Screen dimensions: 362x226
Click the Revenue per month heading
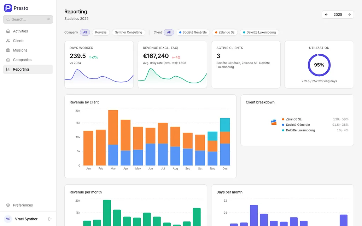(86, 192)
